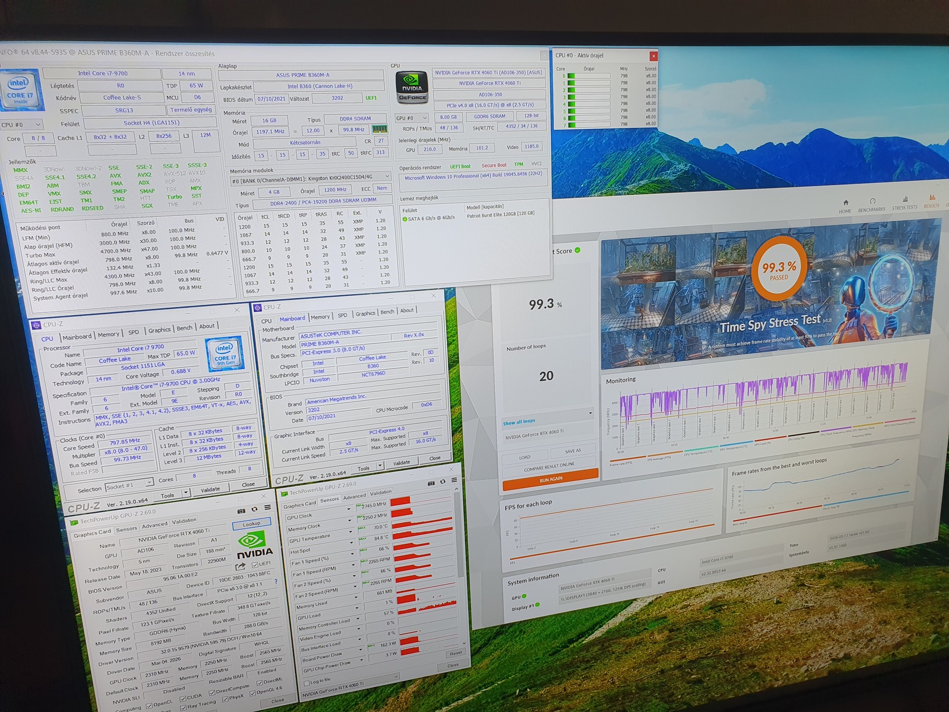Click the blue question mark beside Bus Interface
This screenshot has height=712, width=949.
point(276,582)
